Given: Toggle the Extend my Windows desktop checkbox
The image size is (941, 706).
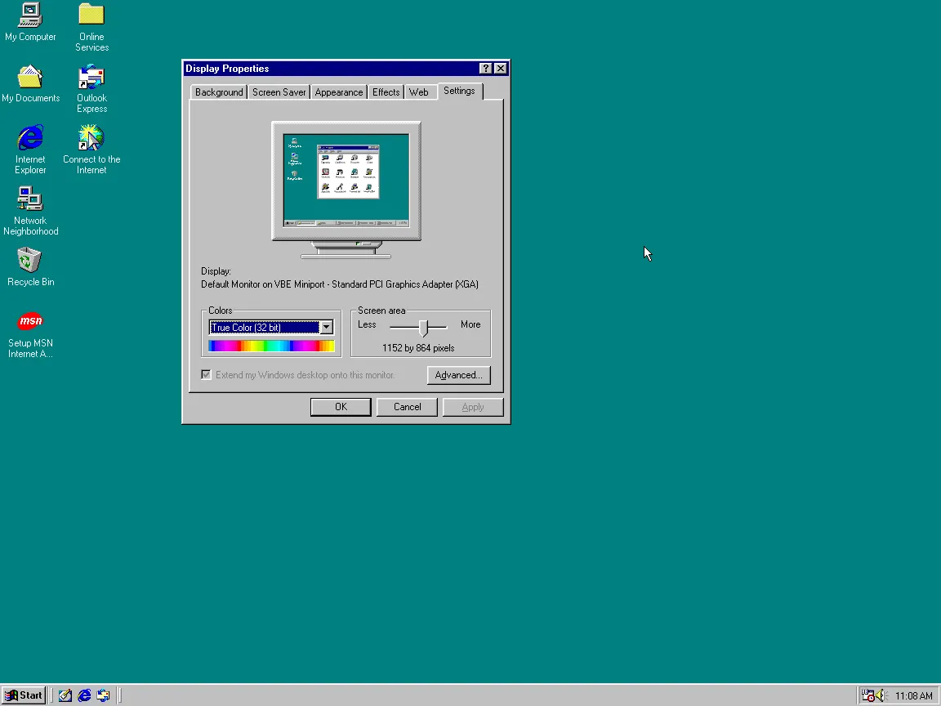Looking at the screenshot, I should 207,375.
